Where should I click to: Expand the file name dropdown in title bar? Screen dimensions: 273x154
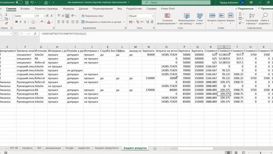coord(129,3)
